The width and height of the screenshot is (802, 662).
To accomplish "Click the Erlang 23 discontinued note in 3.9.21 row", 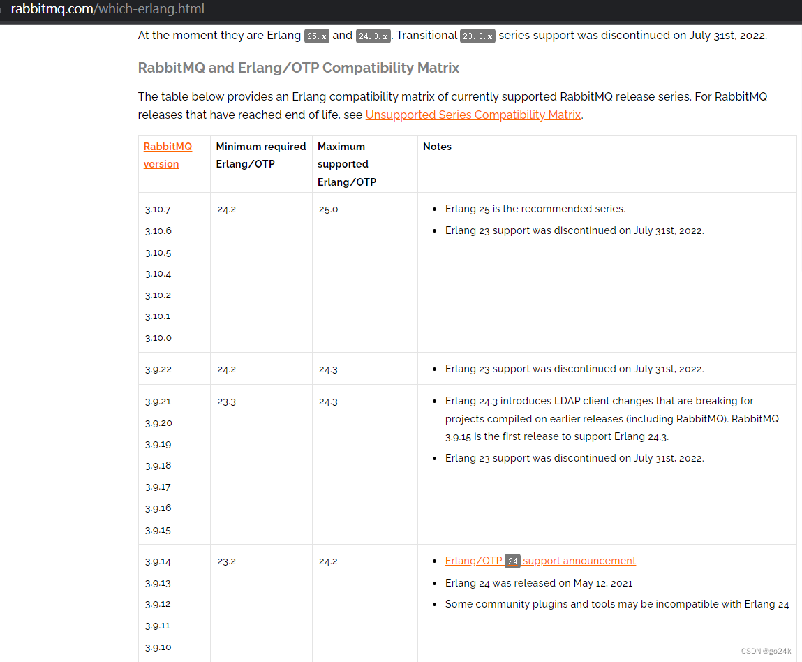I will click(x=574, y=458).
